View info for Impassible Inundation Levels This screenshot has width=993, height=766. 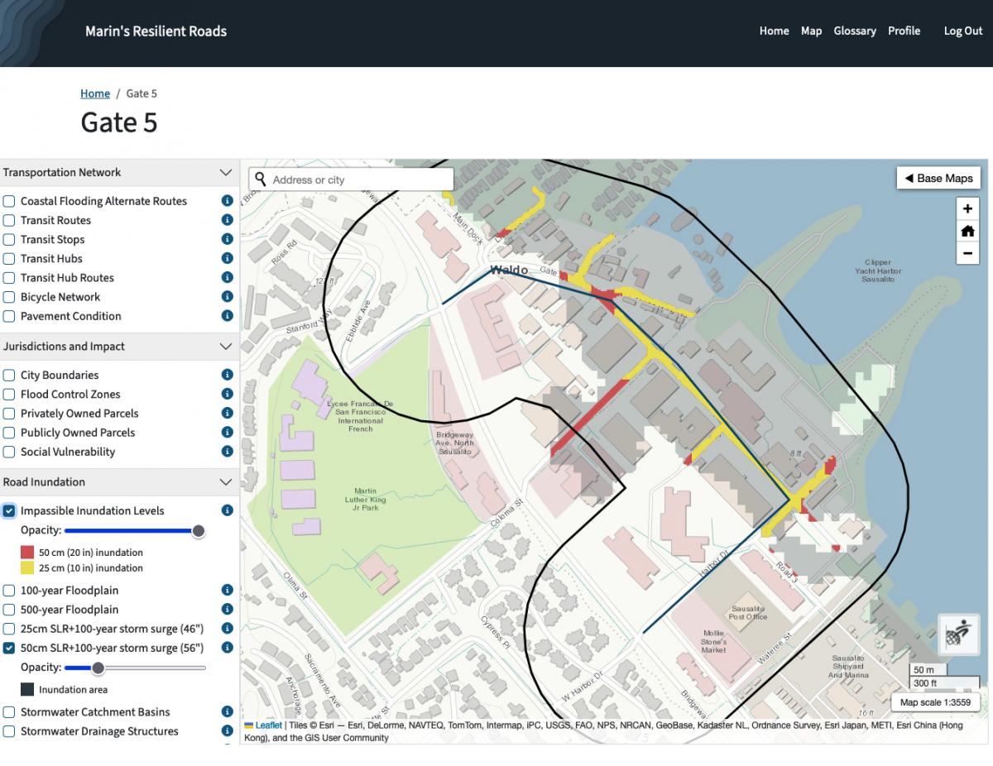pos(227,510)
